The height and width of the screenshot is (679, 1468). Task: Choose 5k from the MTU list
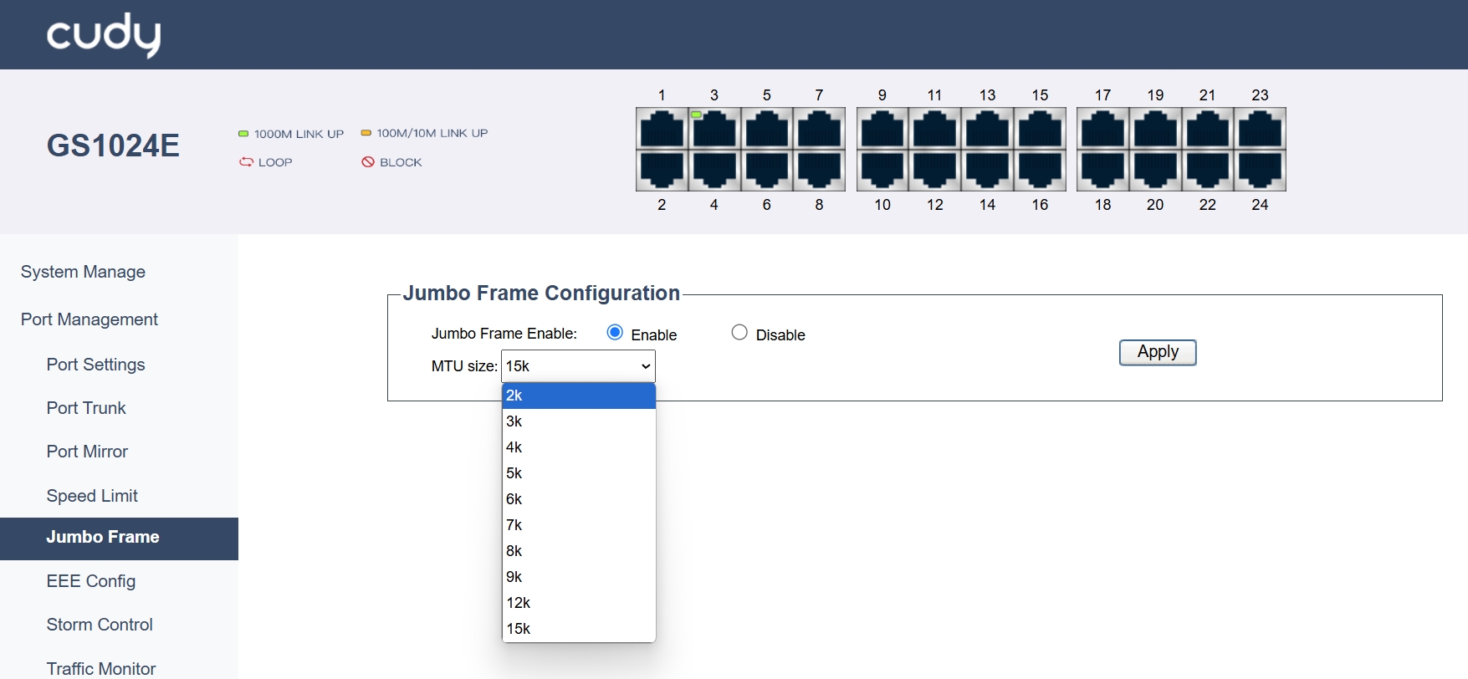pos(579,473)
